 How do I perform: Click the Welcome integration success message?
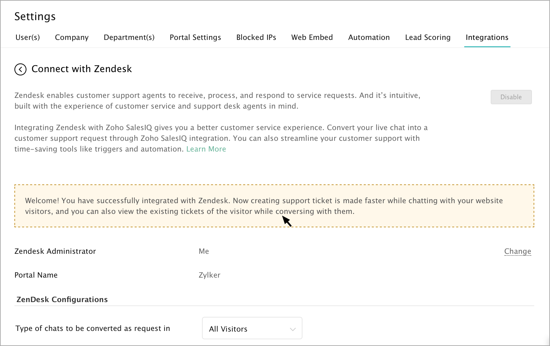pyautogui.click(x=274, y=206)
